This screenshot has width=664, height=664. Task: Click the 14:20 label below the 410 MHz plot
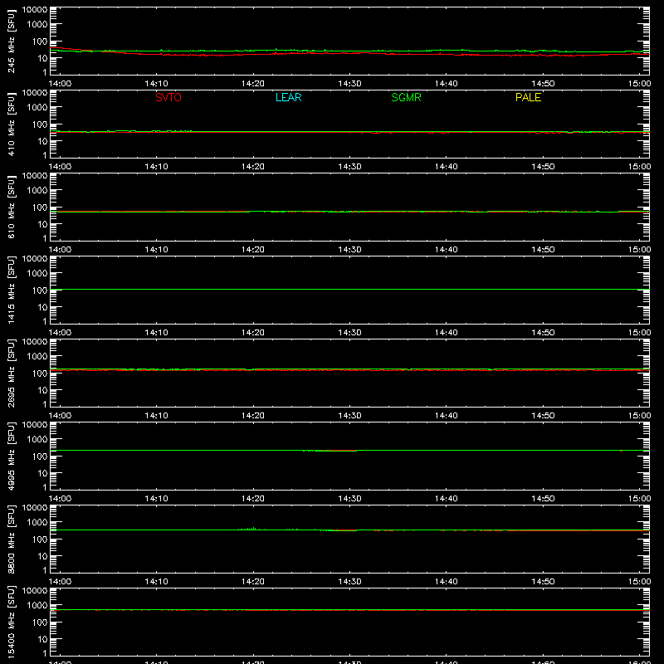[253, 167]
